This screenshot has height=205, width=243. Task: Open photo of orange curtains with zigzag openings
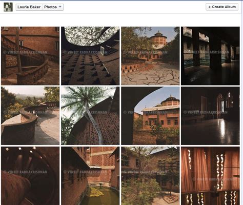210,176
